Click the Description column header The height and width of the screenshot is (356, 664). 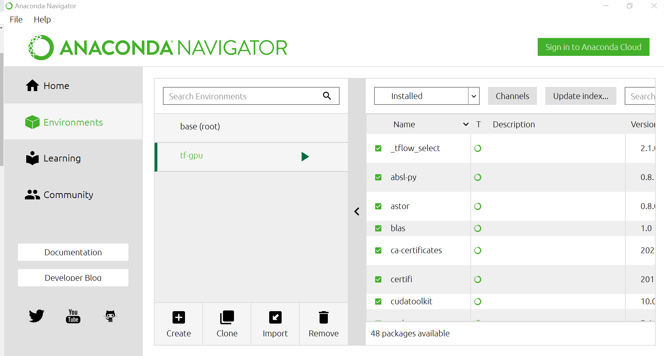pyautogui.click(x=514, y=124)
